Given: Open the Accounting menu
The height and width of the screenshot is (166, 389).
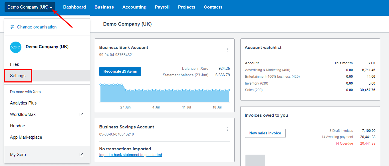Looking at the screenshot, I should click(134, 7).
